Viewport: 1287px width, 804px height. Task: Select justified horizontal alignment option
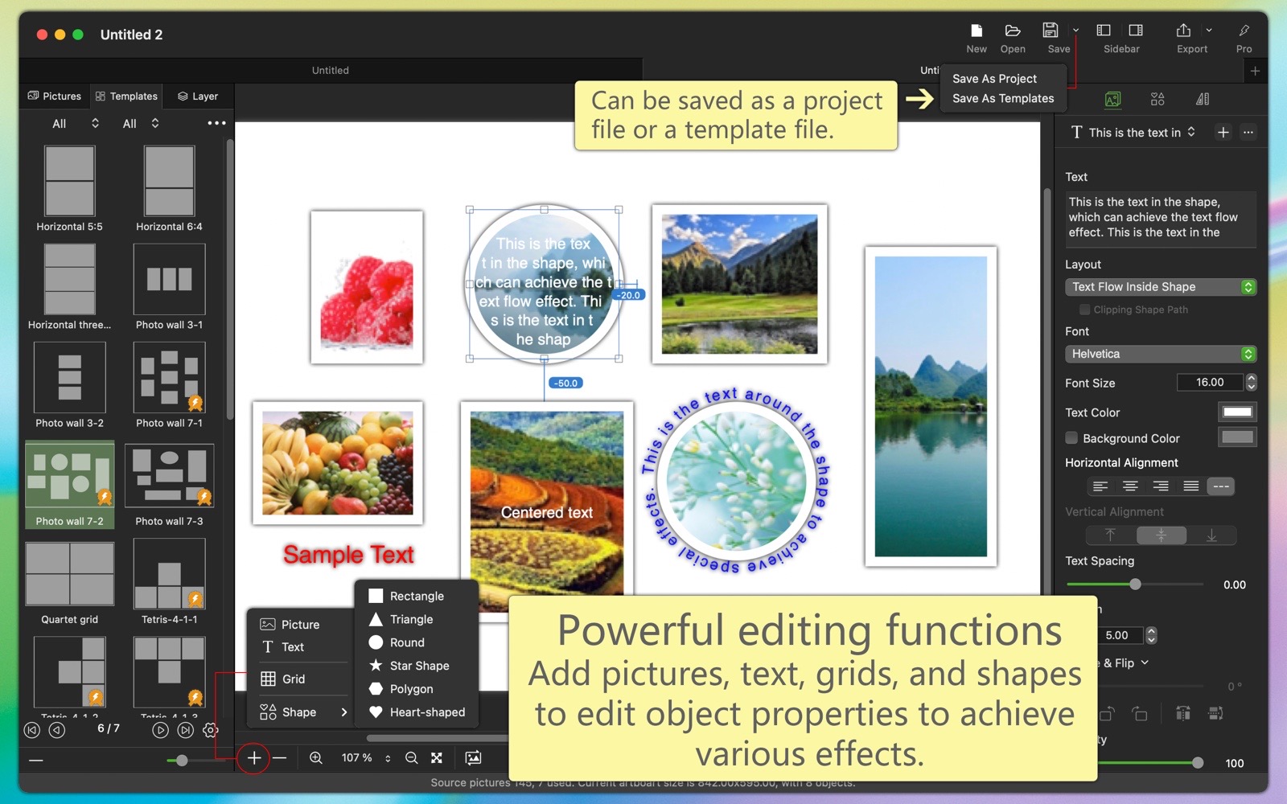point(1190,486)
